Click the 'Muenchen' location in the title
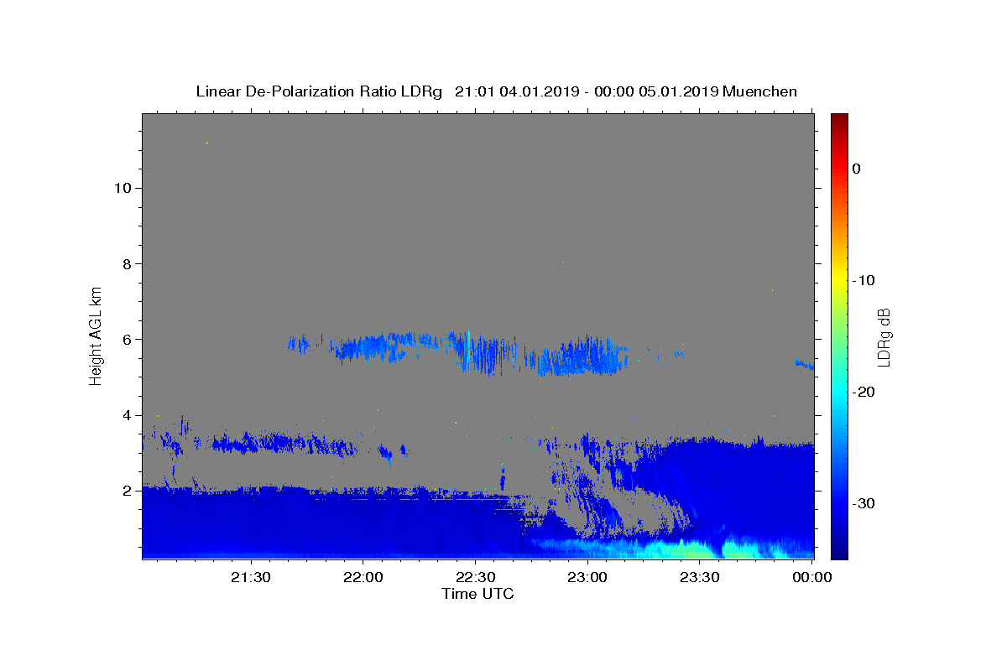 (x=759, y=91)
